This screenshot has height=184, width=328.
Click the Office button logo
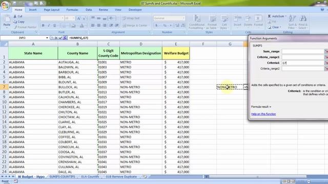pyautogui.click(x=5, y=6)
